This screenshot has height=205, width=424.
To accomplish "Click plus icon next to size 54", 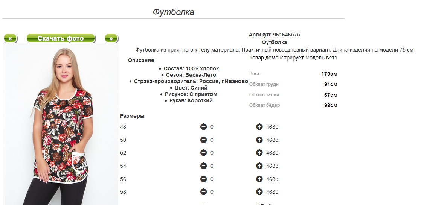I will (259, 166).
